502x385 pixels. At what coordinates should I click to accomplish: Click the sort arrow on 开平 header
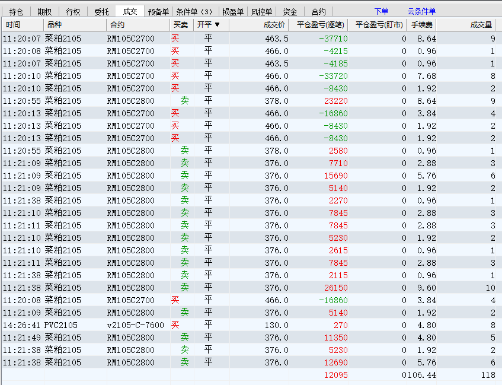(218, 25)
